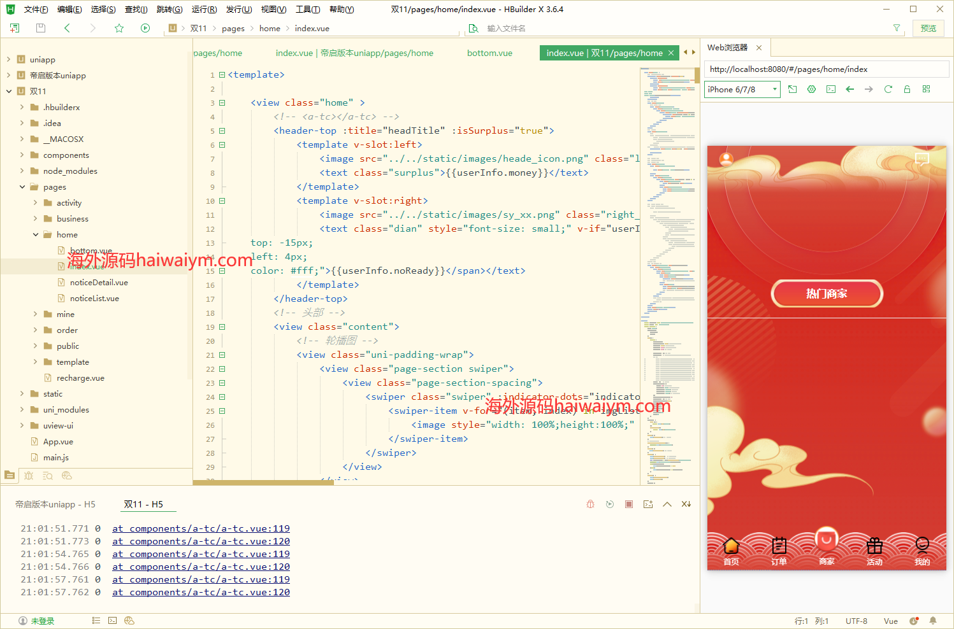Viewport: 954px width, 629px height.
Task: Refresh the Web browser preview
Action: [888, 89]
